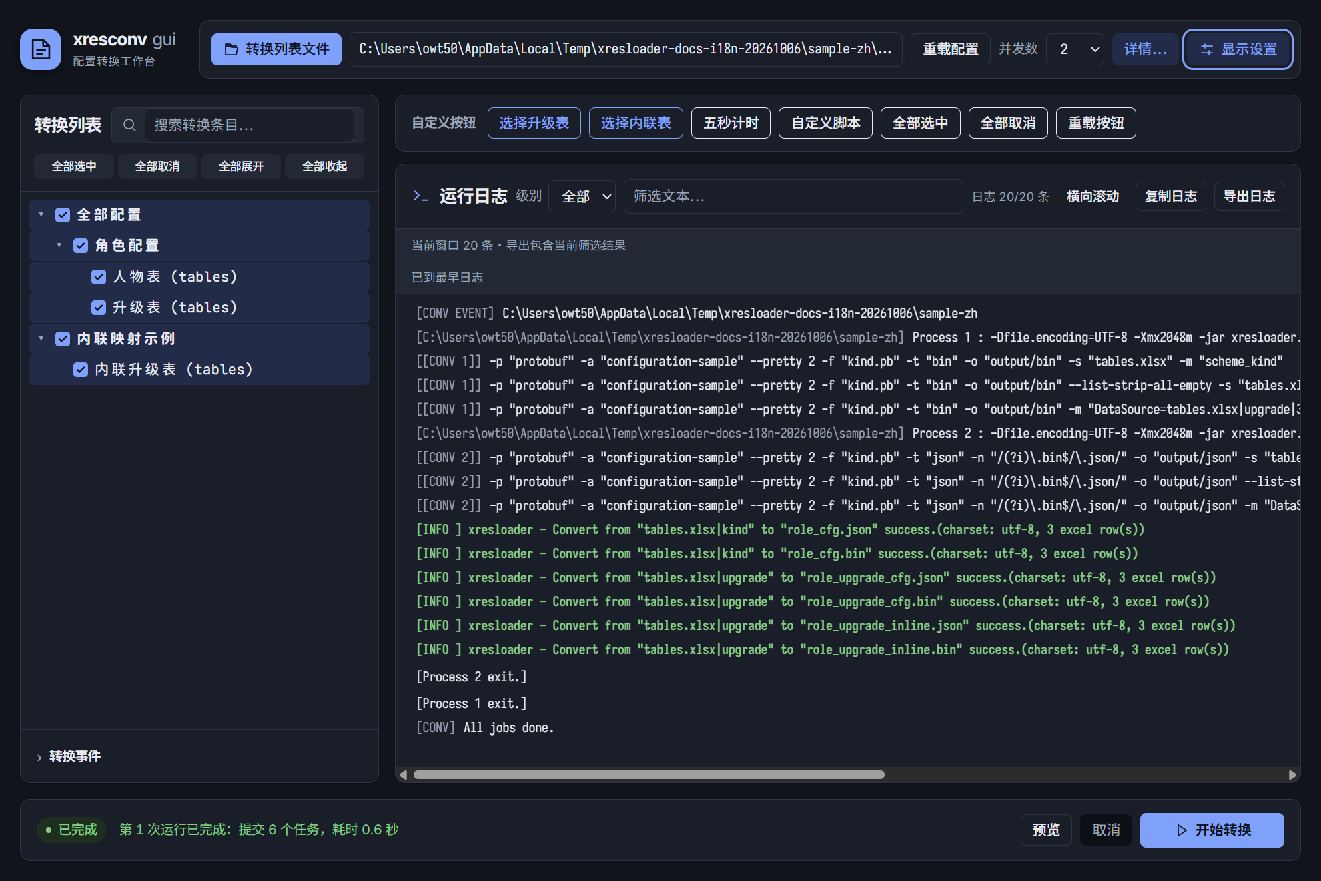Open the 并发数 concurrency dropdown
This screenshot has height=881, width=1321.
click(x=1075, y=49)
